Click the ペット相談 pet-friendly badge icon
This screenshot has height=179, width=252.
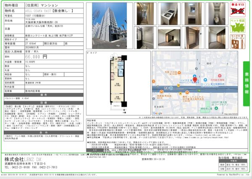click(238, 26)
